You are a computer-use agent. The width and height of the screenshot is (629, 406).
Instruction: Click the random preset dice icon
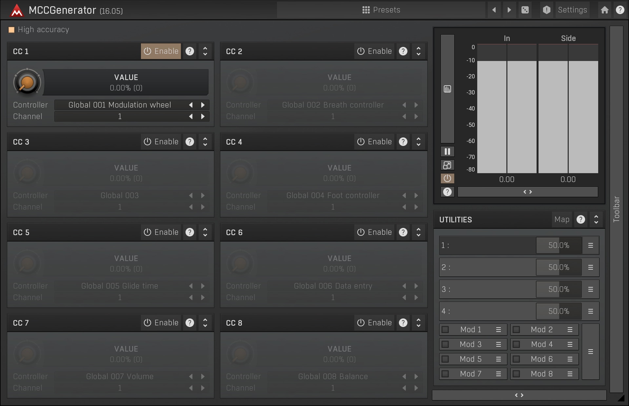click(525, 10)
